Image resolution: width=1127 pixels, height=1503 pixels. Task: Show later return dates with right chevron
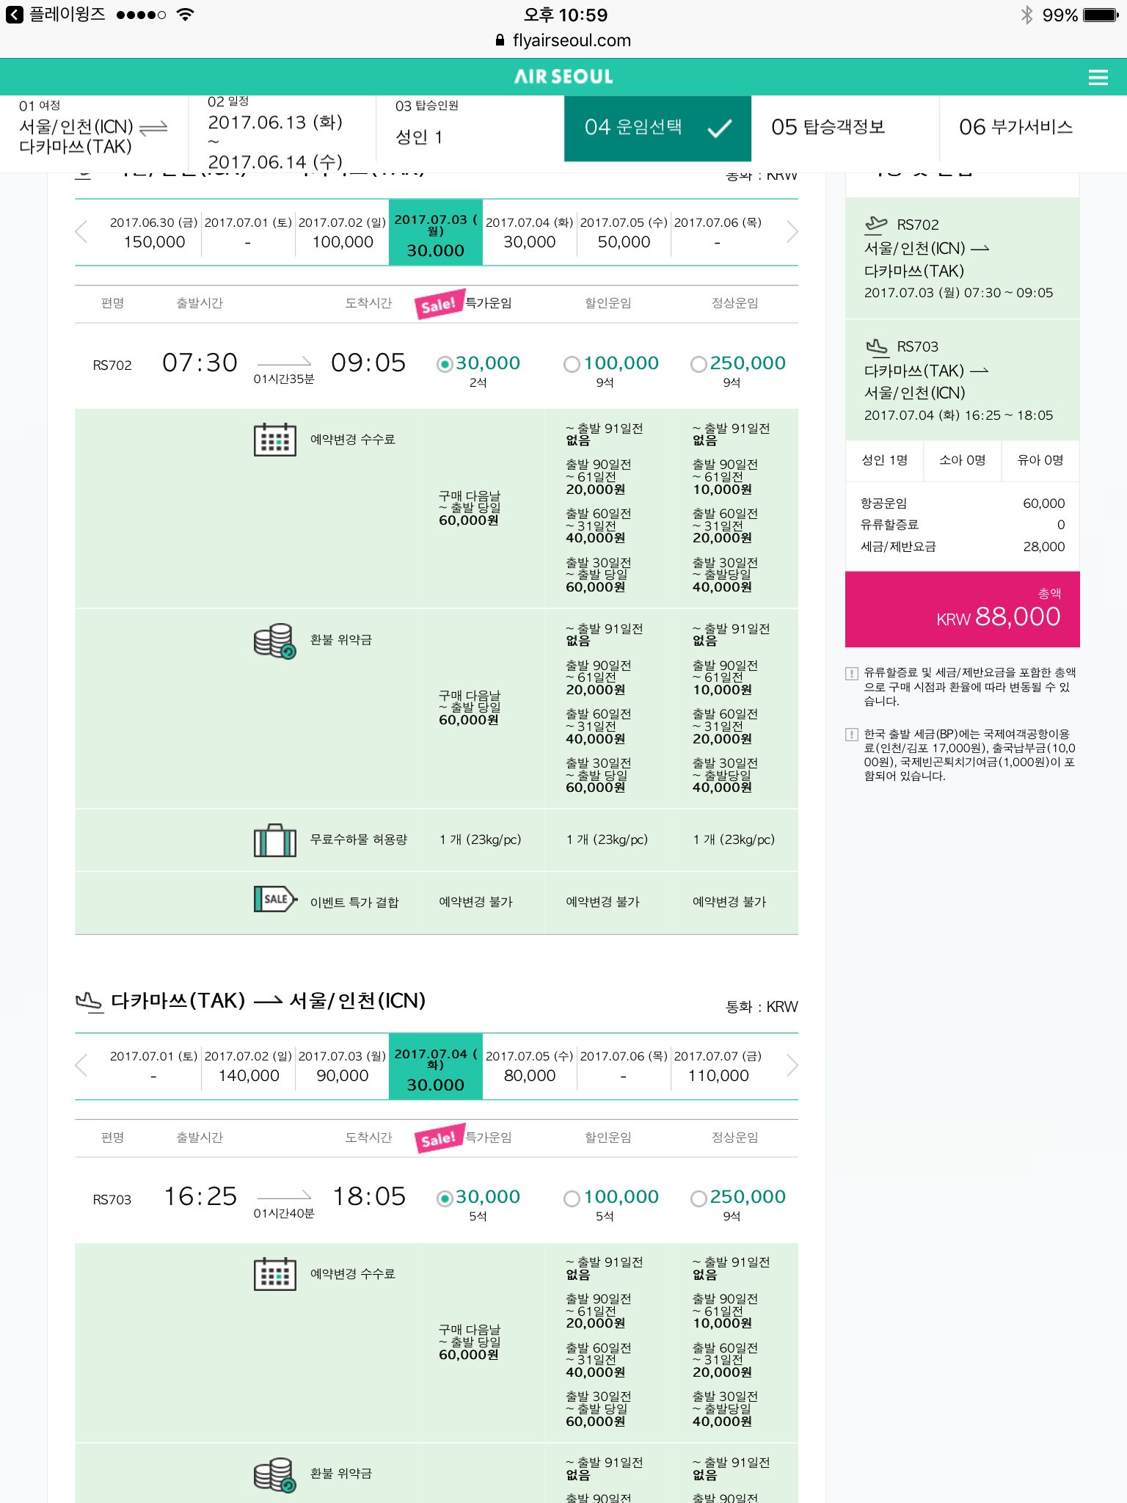[792, 1066]
